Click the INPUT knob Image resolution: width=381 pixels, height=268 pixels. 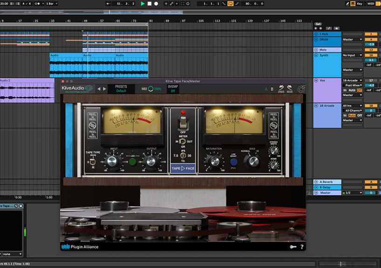(x=112, y=161)
